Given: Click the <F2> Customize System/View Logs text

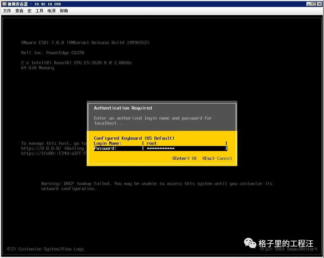Looking at the screenshot, I should click(45, 249).
